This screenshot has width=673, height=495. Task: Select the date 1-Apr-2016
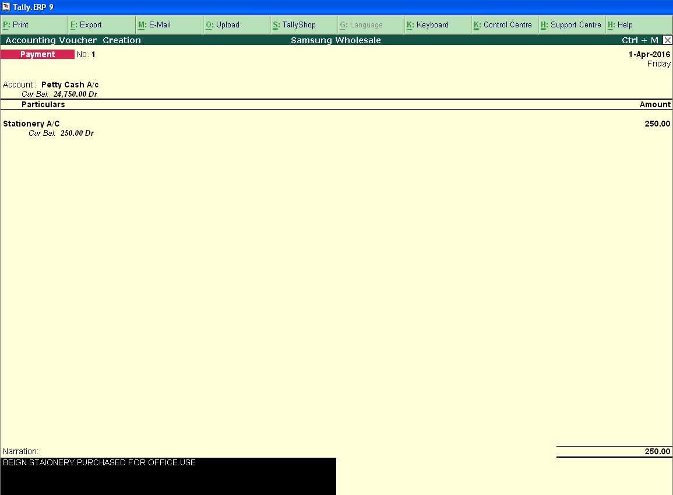tap(649, 54)
